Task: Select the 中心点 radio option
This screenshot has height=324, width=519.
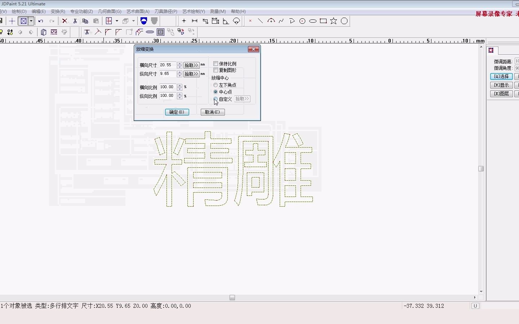Action: [x=216, y=92]
